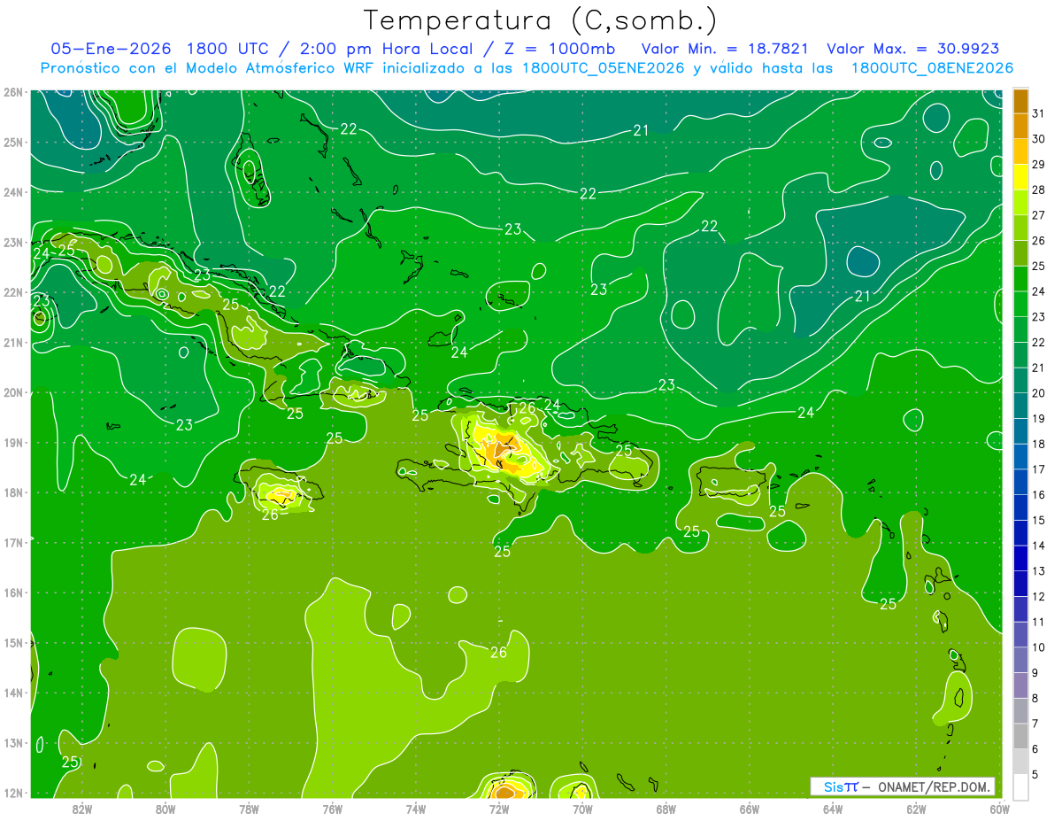This screenshot has height=821, width=1062.
Task: Click the 23N latitude axis label
Action: tap(12, 242)
